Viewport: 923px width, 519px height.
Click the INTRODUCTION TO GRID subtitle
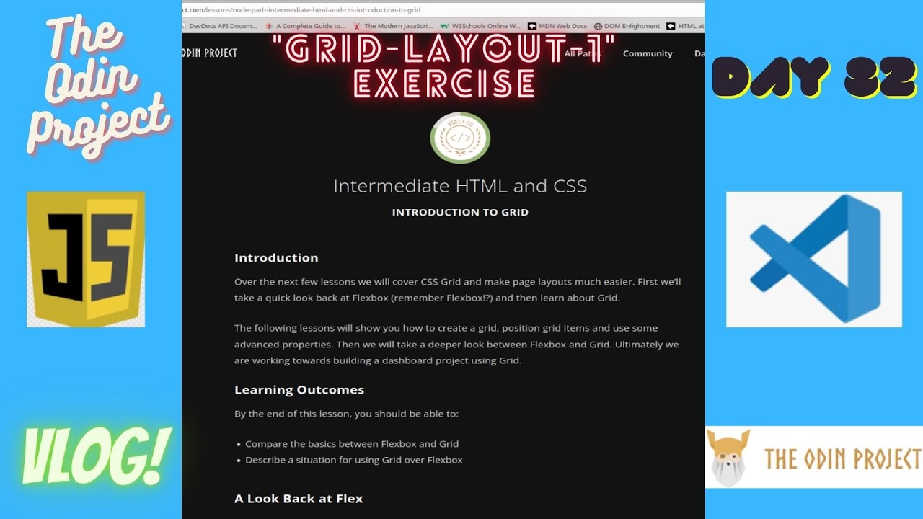tap(460, 213)
